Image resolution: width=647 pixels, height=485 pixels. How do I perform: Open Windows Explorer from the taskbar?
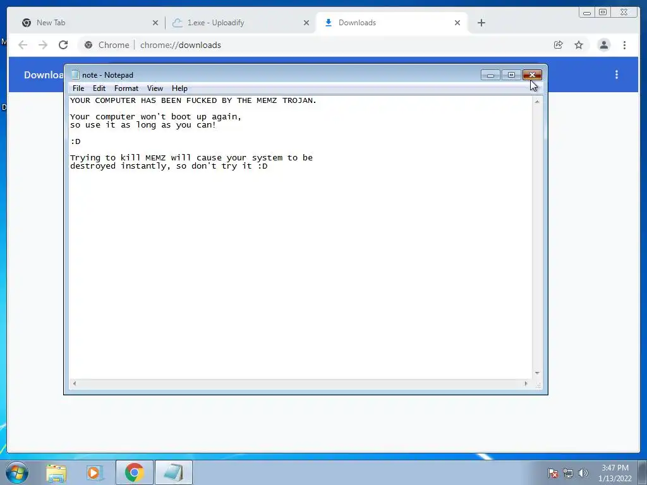pyautogui.click(x=56, y=472)
